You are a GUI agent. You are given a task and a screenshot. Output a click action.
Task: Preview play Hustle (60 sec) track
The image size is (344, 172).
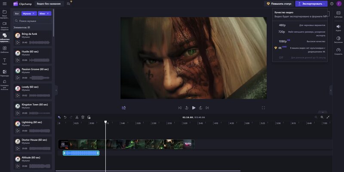tap(18, 60)
